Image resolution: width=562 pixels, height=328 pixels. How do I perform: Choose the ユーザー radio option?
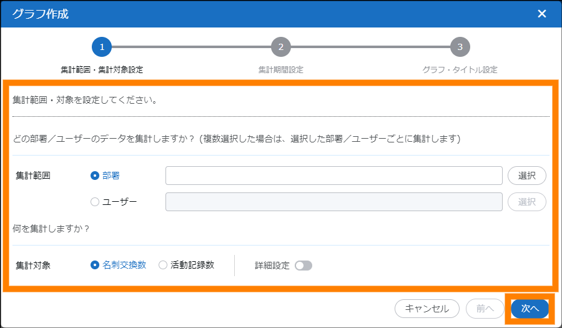point(95,202)
